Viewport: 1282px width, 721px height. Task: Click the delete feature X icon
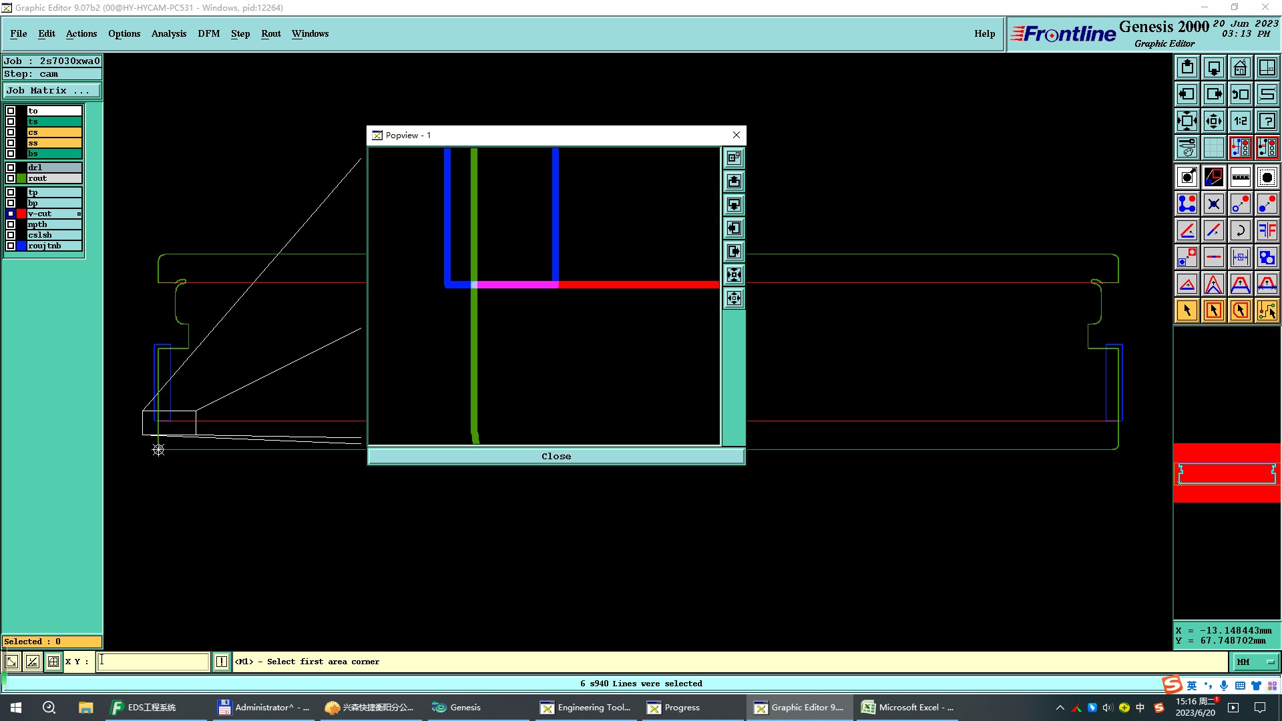click(x=1213, y=204)
